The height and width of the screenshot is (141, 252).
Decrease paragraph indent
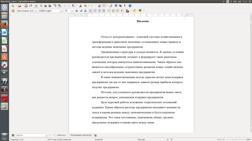point(118,11)
